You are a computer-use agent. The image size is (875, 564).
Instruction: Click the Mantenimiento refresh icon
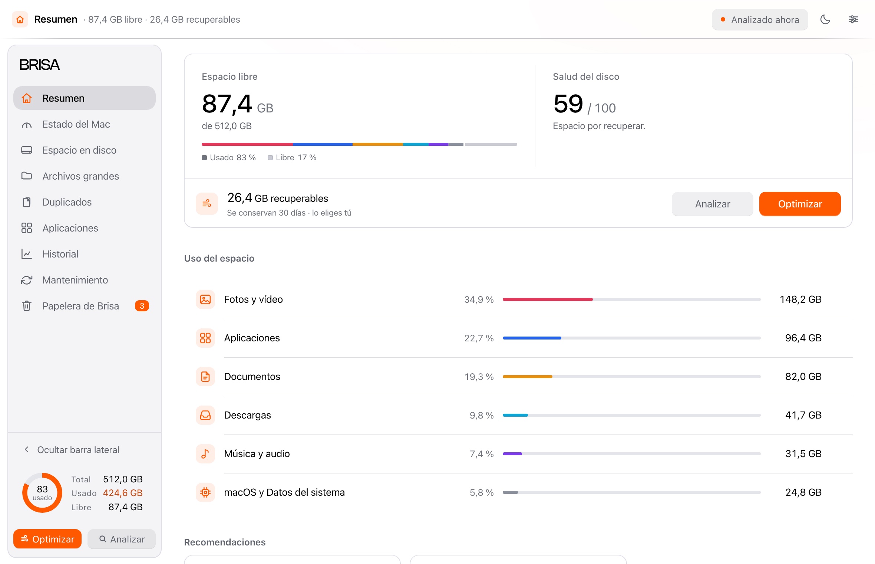pyautogui.click(x=27, y=280)
